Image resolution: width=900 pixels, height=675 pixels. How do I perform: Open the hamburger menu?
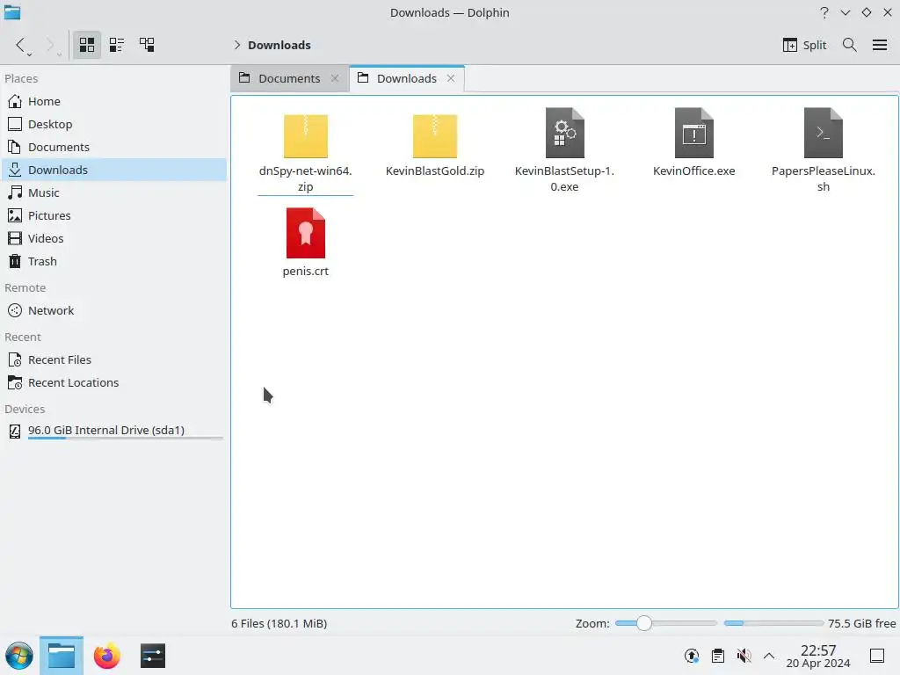pyautogui.click(x=879, y=45)
